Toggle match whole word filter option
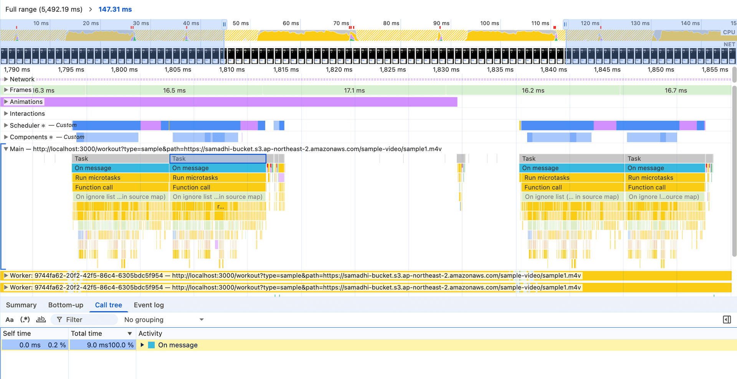The height and width of the screenshot is (379, 737). pyautogui.click(x=41, y=320)
